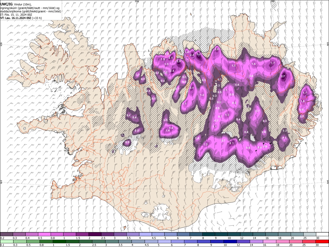Click the 1.9 snowfall value
Screen dimensions: 329x247
point(163,59)
